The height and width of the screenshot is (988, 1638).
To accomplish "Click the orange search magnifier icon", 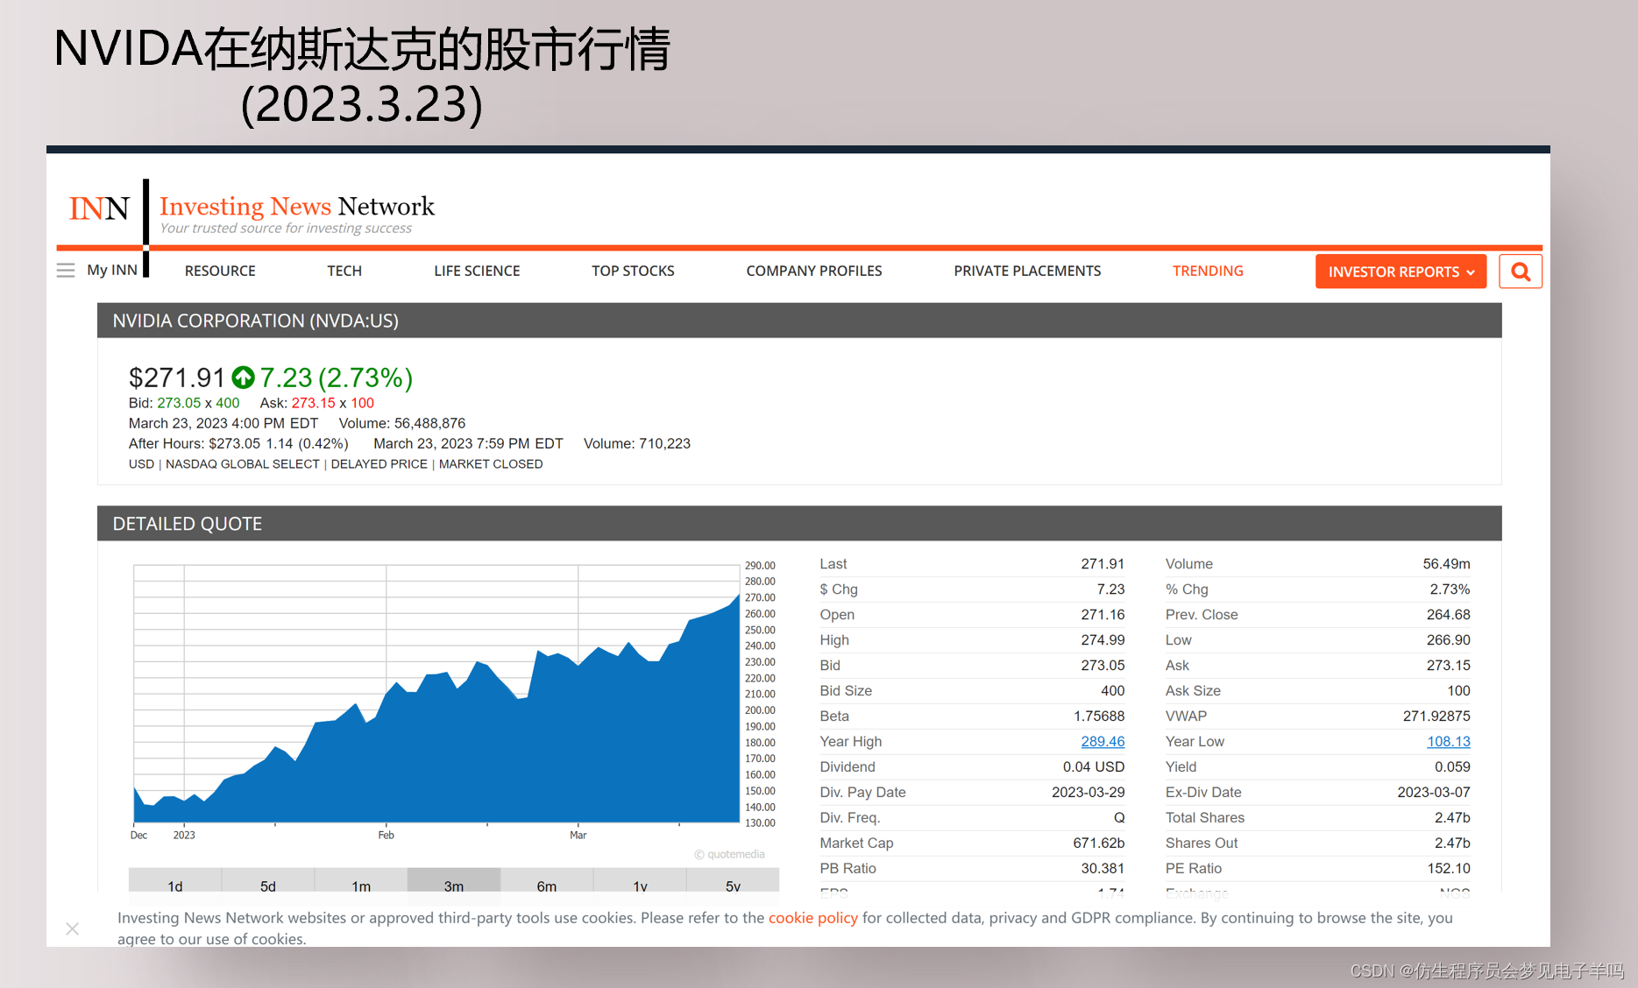I will coord(1521,272).
